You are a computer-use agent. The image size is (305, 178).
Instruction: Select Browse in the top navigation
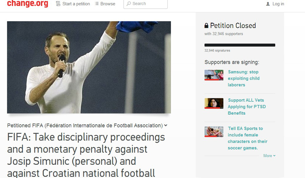[108, 4]
